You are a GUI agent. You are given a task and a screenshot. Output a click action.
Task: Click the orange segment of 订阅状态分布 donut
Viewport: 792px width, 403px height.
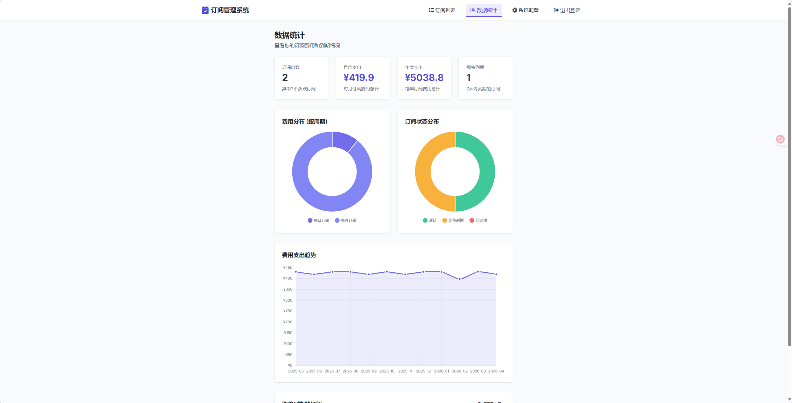(423, 172)
